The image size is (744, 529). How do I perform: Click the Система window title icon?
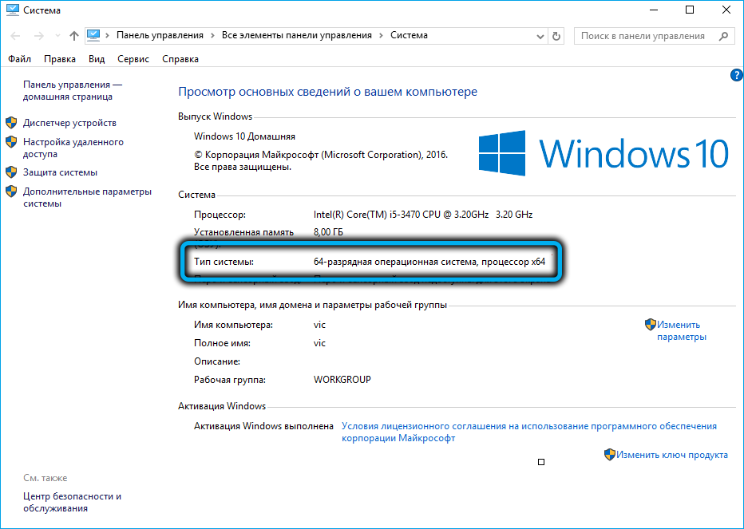(x=13, y=10)
